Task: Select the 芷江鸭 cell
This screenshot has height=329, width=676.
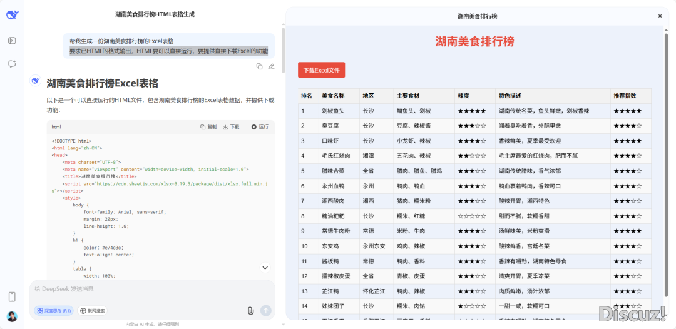Action: pos(339,291)
